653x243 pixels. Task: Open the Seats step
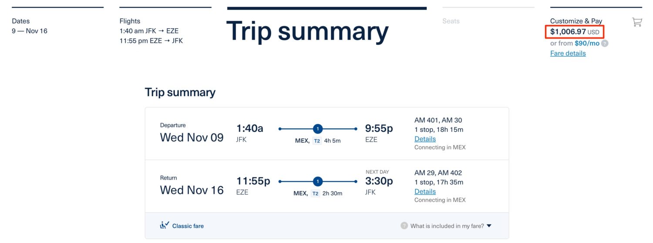click(x=451, y=21)
